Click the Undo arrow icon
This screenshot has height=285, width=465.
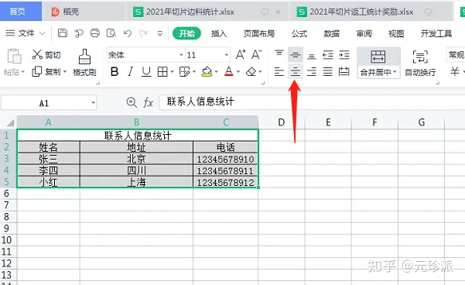pyautogui.click(x=128, y=33)
